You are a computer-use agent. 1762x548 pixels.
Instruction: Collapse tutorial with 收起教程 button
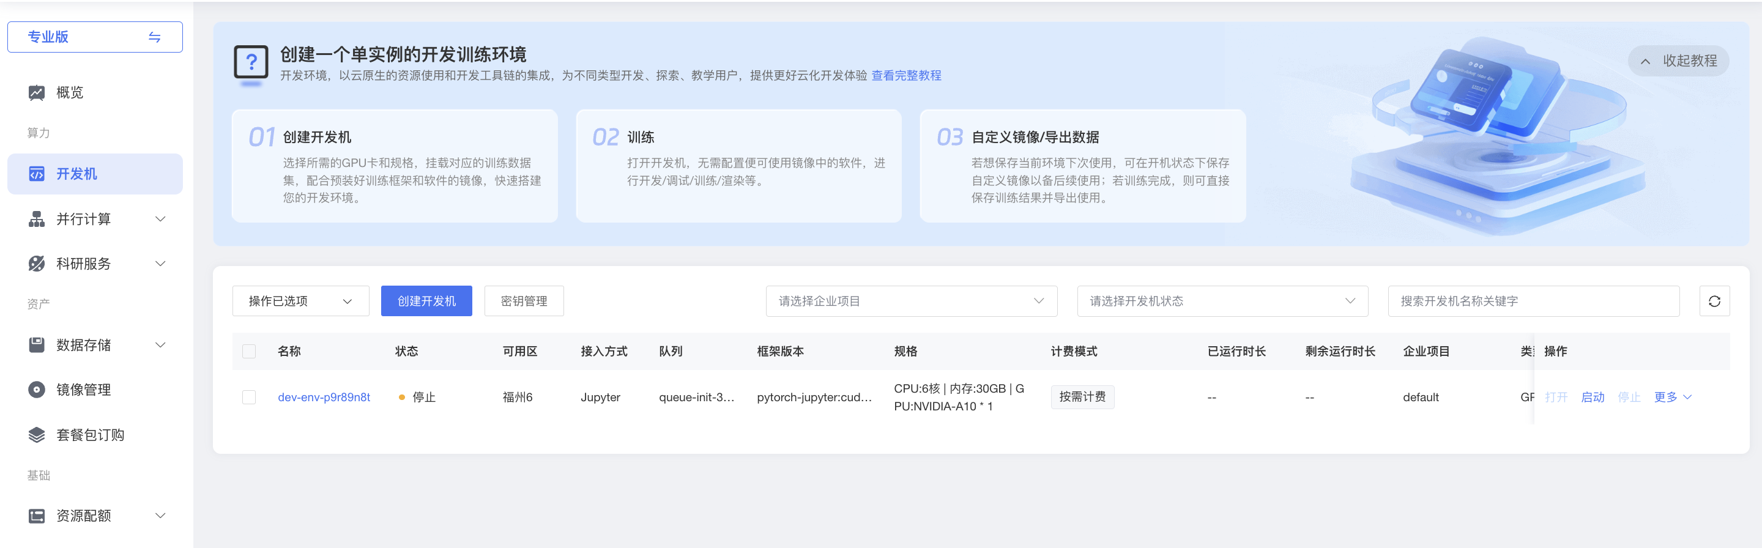[x=1678, y=61]
